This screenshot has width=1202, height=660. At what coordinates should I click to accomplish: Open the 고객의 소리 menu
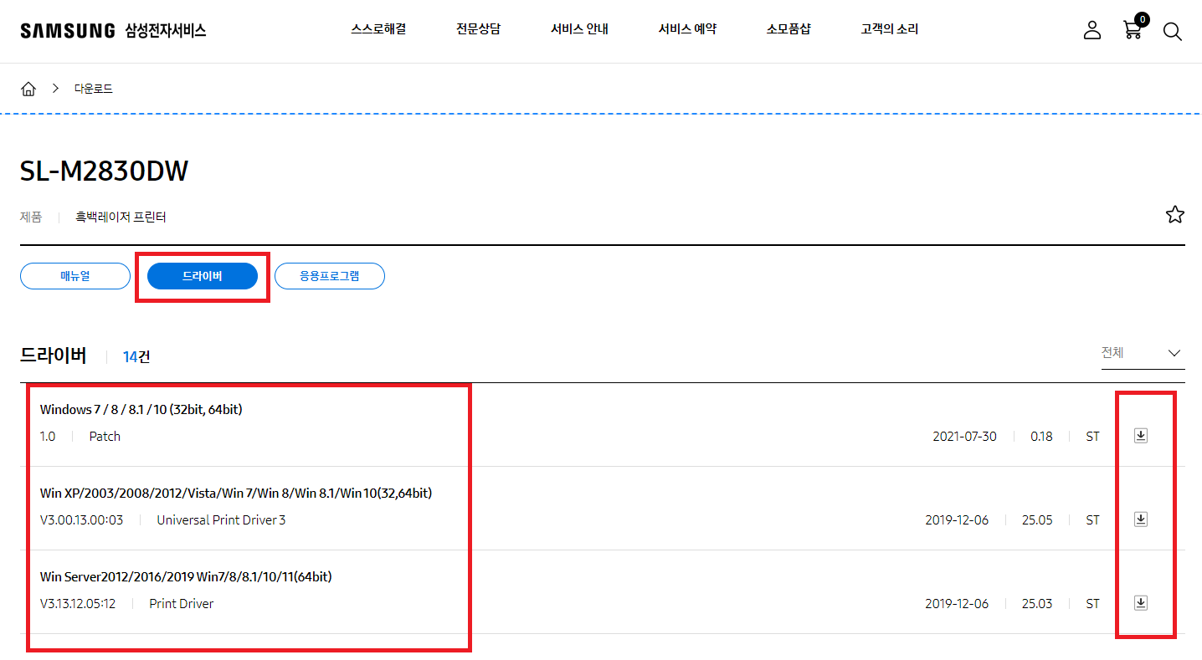pyautogui.click(x=889, y=29)
